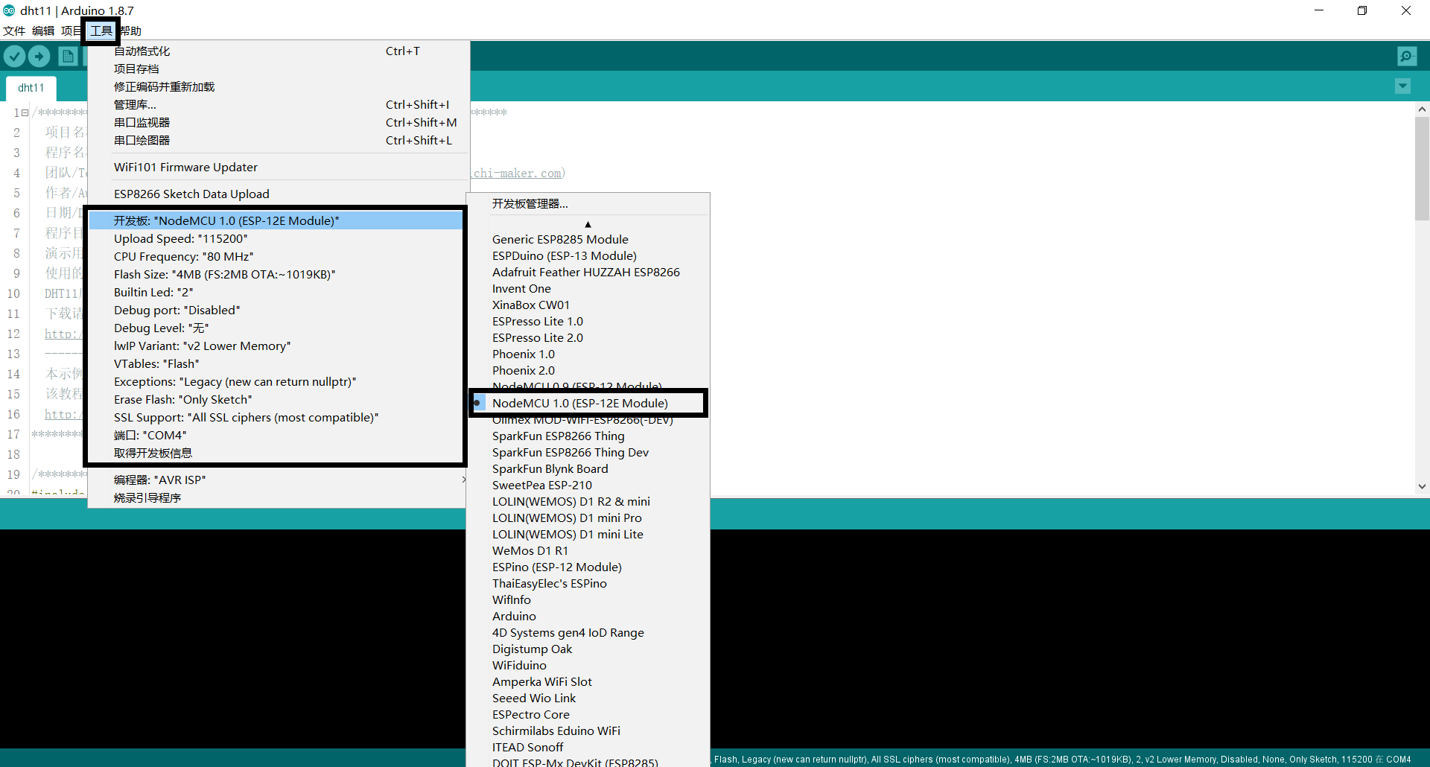
Task: Select LOLIN(WEMOS) D1 R2 & mini
Action: (588, 502)
